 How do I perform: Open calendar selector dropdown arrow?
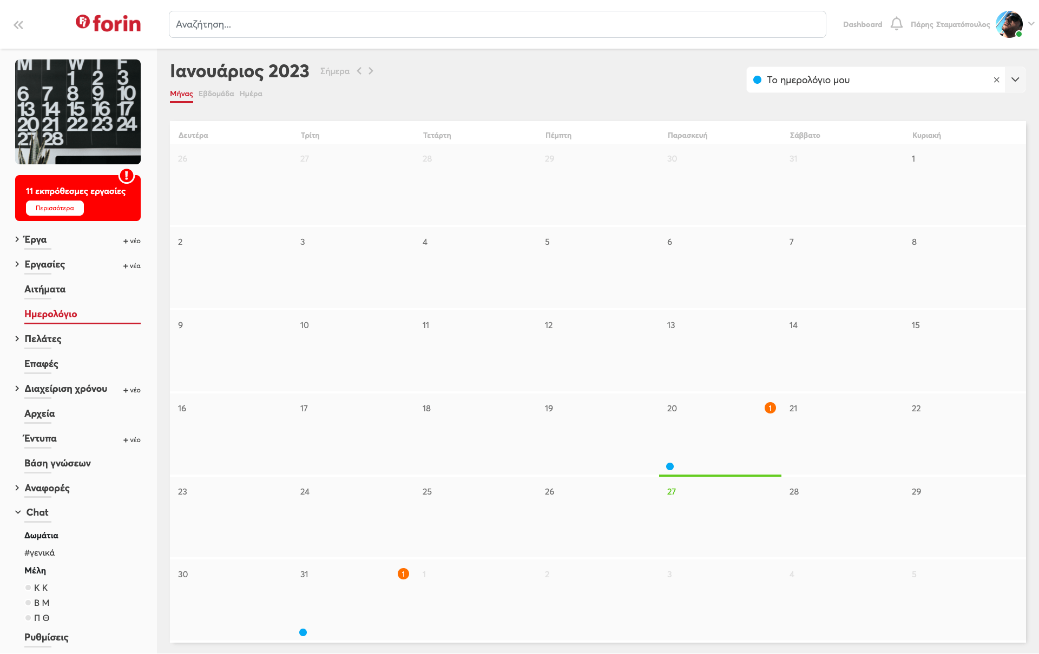pos(1015,79)
